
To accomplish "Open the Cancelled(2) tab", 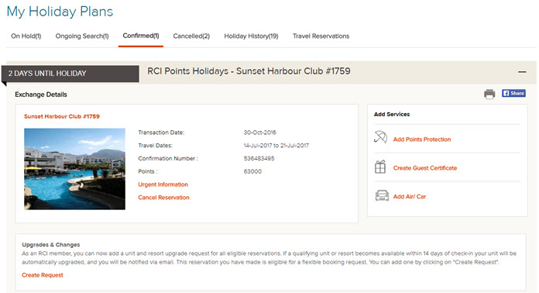I will tap(191, 36).
